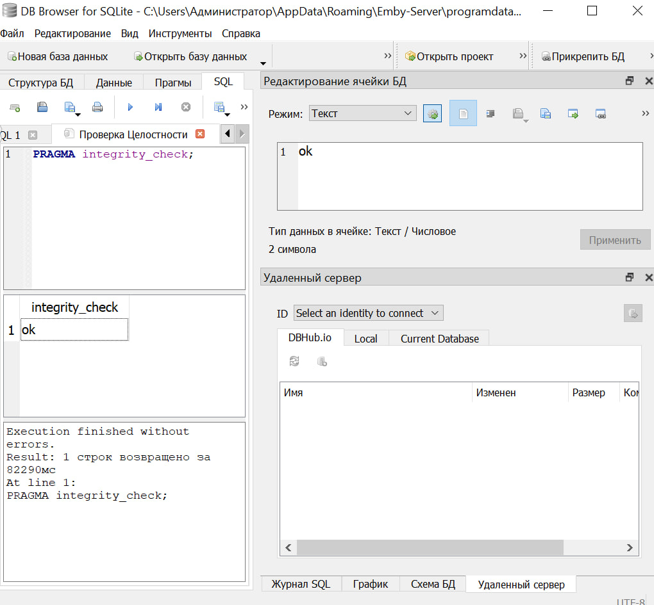Run the SQL query with the play icon
Image resolution: width=654 pixels, height=605 pixels.
point(130,108)
